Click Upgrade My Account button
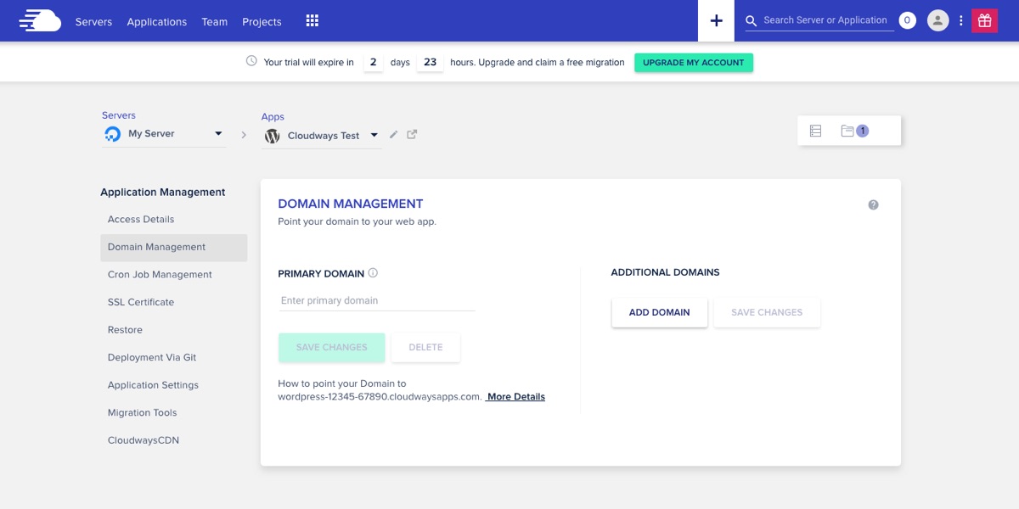 coord(694,63)
